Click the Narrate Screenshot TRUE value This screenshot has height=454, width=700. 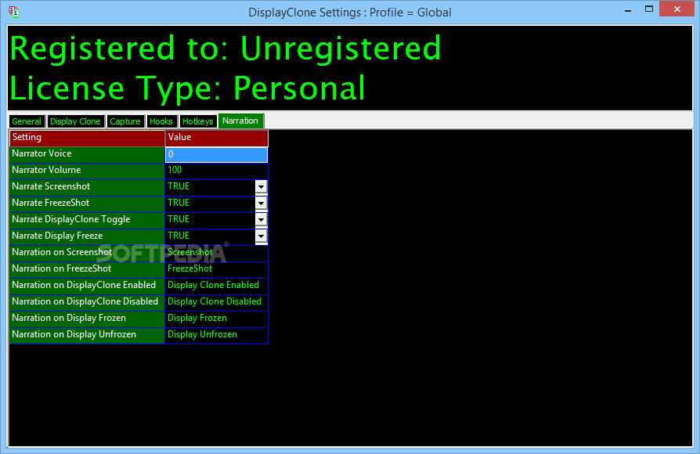pyautogui.click(x=179, y=186)
